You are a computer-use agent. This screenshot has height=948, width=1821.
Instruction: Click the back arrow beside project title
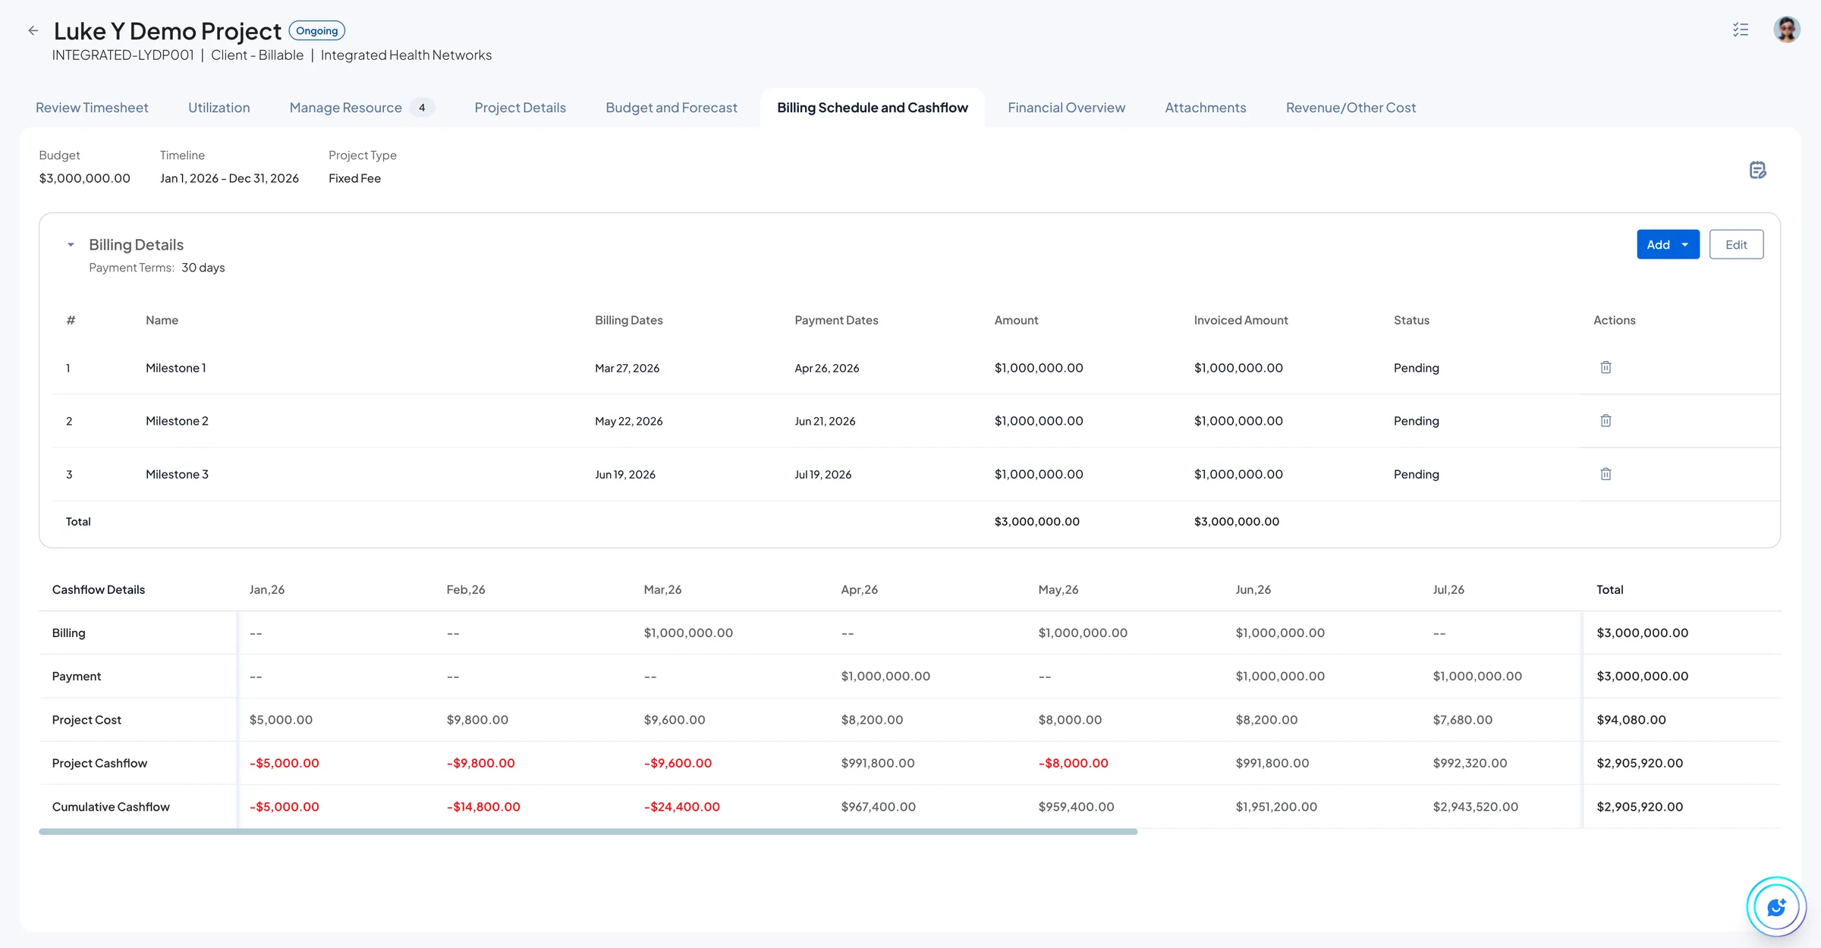(x=33, y=30)
